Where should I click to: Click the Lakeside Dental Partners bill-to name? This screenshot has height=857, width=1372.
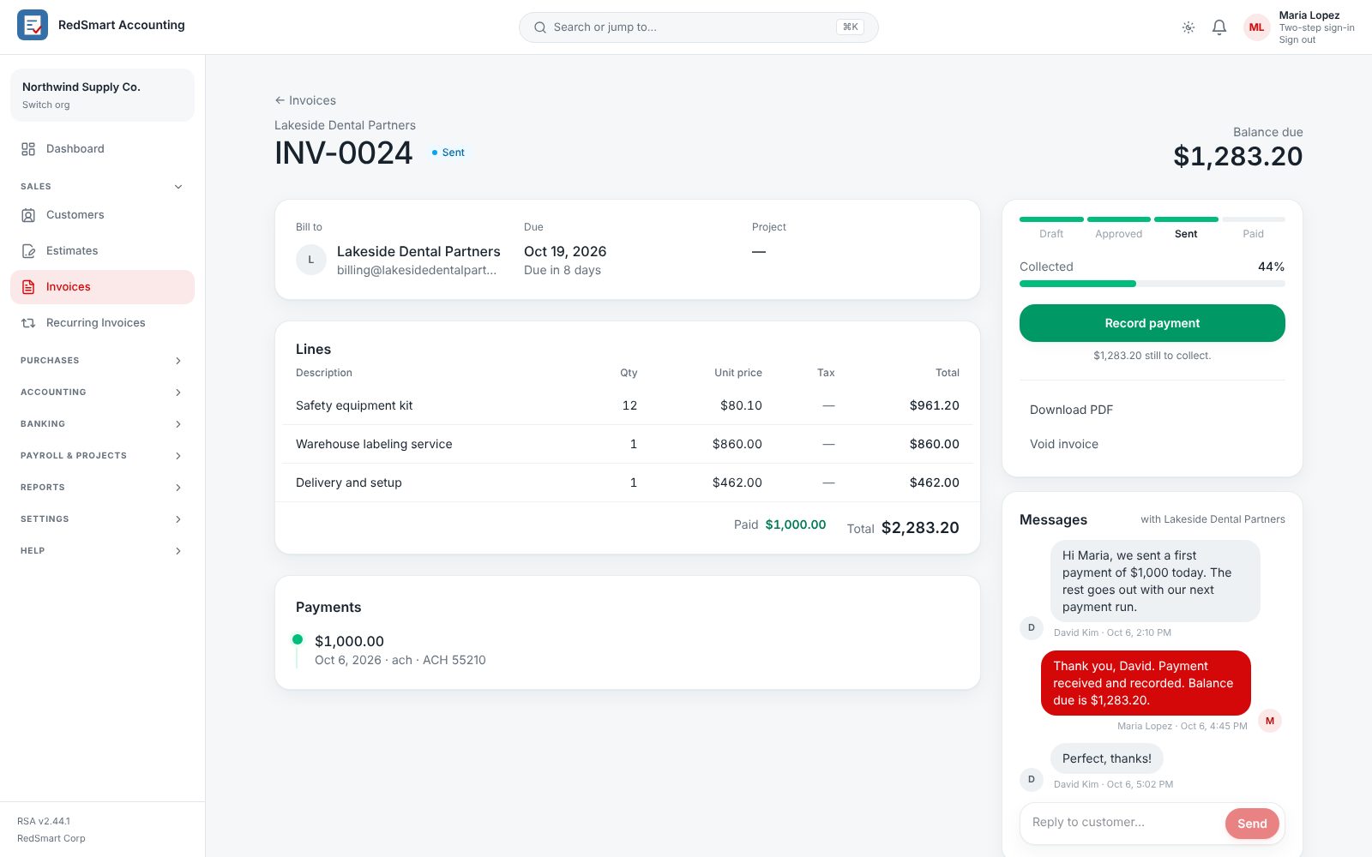point(418,251)
